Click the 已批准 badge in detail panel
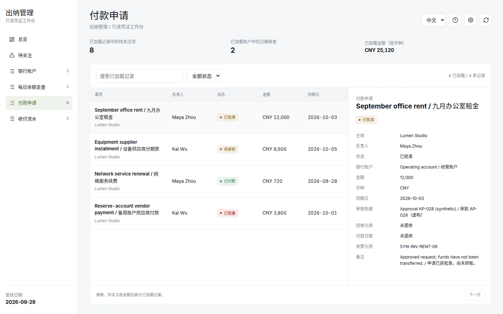503x314 pixels. (366, 120)
